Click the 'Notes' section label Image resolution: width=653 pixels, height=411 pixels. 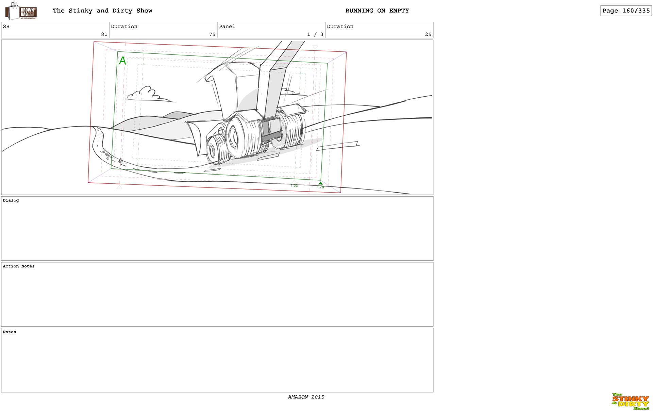pos(10,332)
